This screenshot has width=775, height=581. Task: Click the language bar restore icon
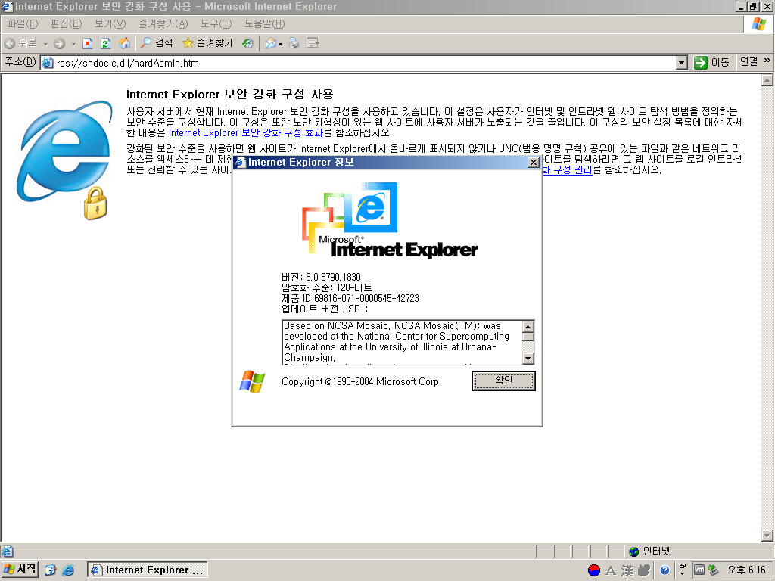(x=683, y=566)
